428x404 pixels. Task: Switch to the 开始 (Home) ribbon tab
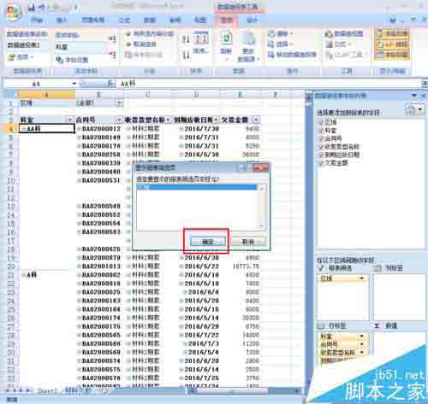tap(37, 20)
